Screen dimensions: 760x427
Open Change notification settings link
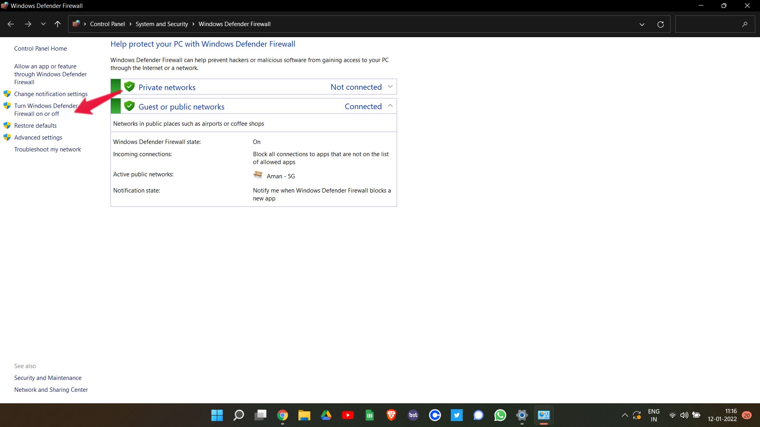(51, 94)
